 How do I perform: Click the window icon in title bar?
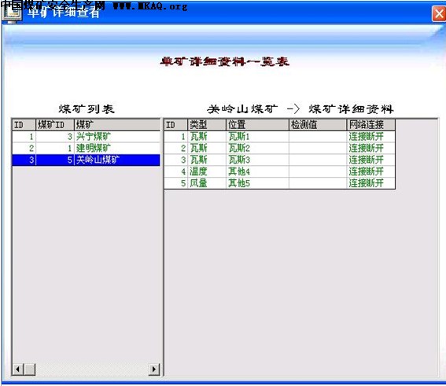[12, 13]
